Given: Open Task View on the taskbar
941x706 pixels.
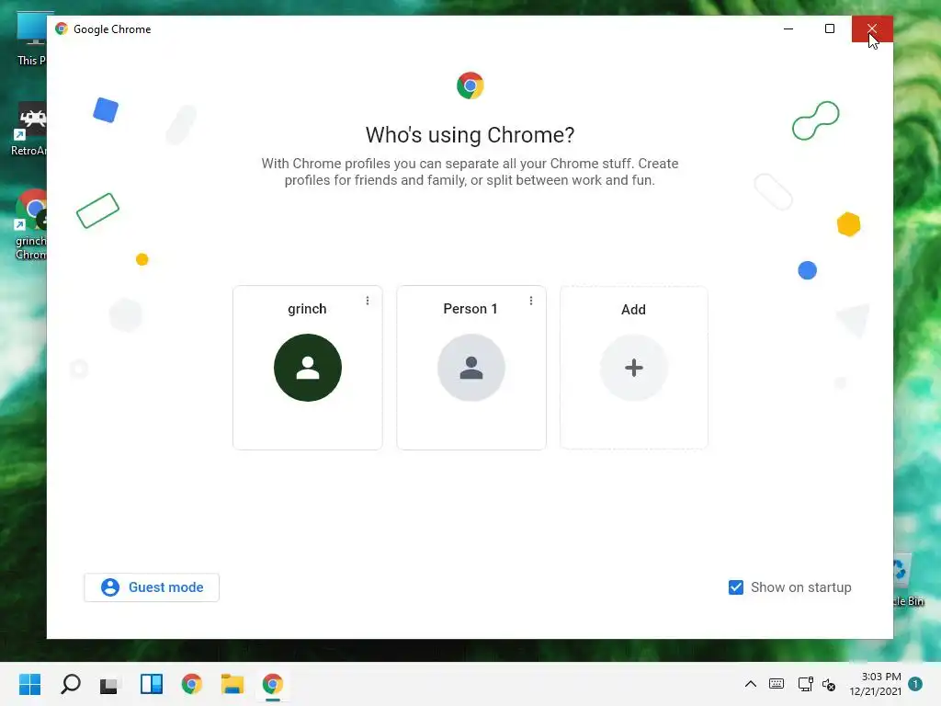Looking at the screenshot, I should 109,684.
